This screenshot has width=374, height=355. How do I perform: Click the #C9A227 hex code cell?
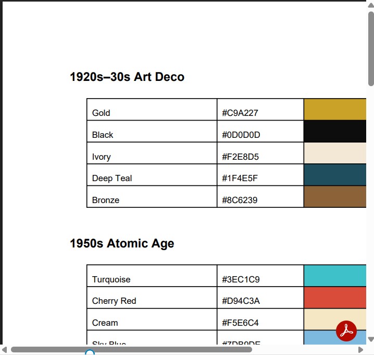coord(260,110)
